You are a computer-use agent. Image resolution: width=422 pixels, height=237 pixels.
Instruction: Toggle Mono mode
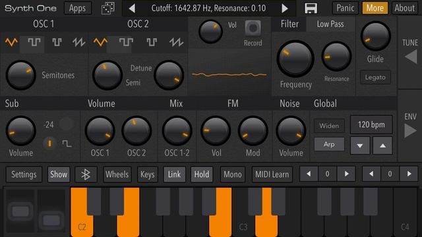tap(233, 174)
